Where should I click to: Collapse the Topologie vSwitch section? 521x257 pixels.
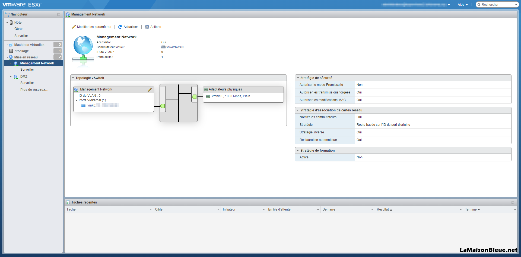[x=73, y=78]
